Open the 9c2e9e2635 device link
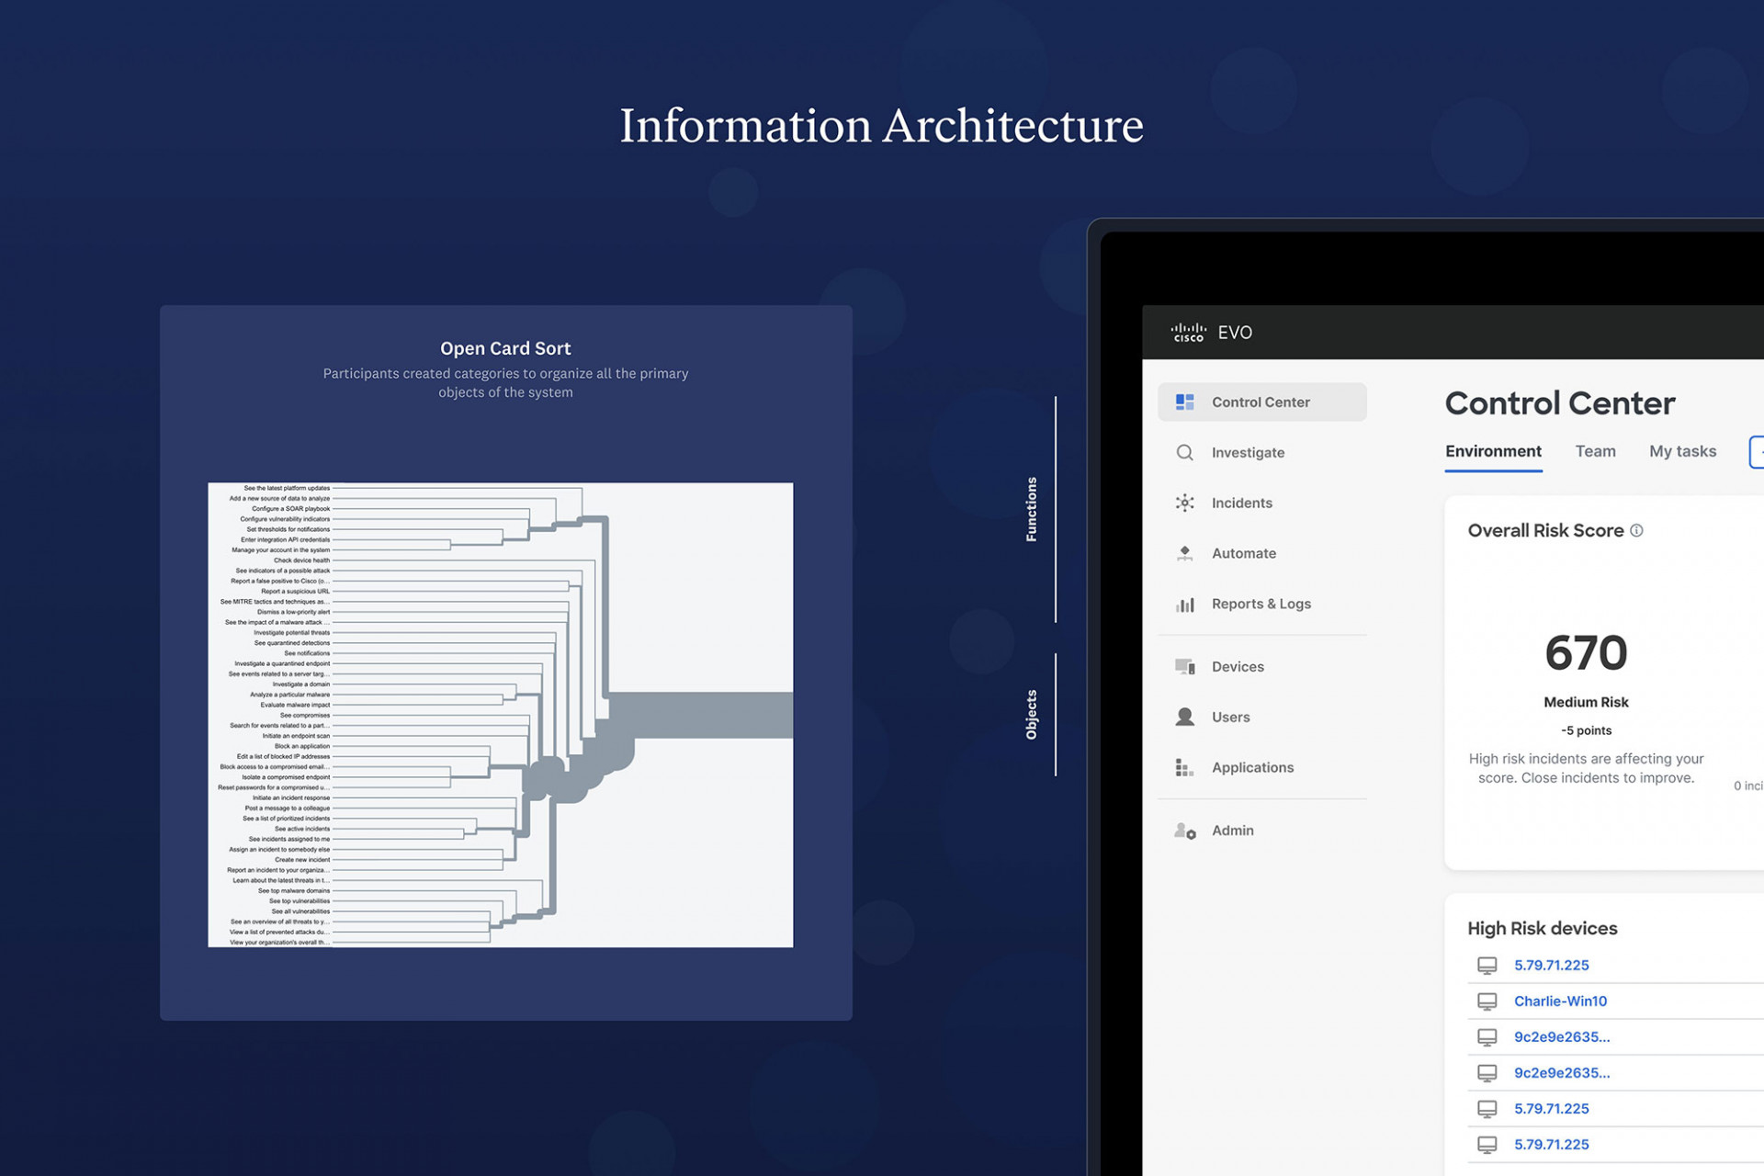 coord(1561,1036)
